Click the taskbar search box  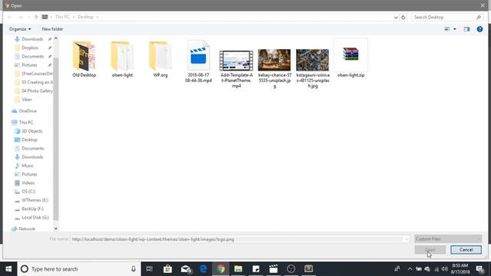point(79,269)
